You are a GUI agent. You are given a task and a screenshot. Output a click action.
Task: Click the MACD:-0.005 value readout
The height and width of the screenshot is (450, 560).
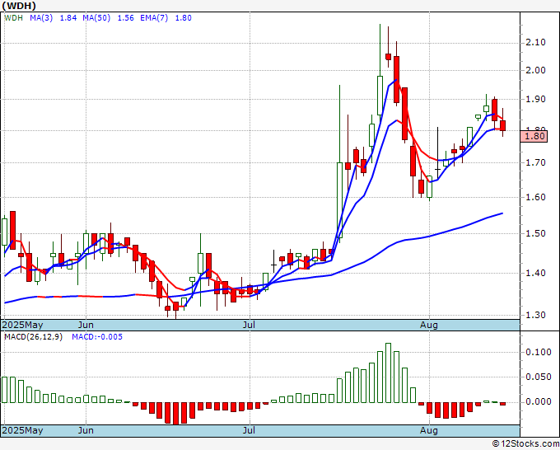[x=97, y=337]
